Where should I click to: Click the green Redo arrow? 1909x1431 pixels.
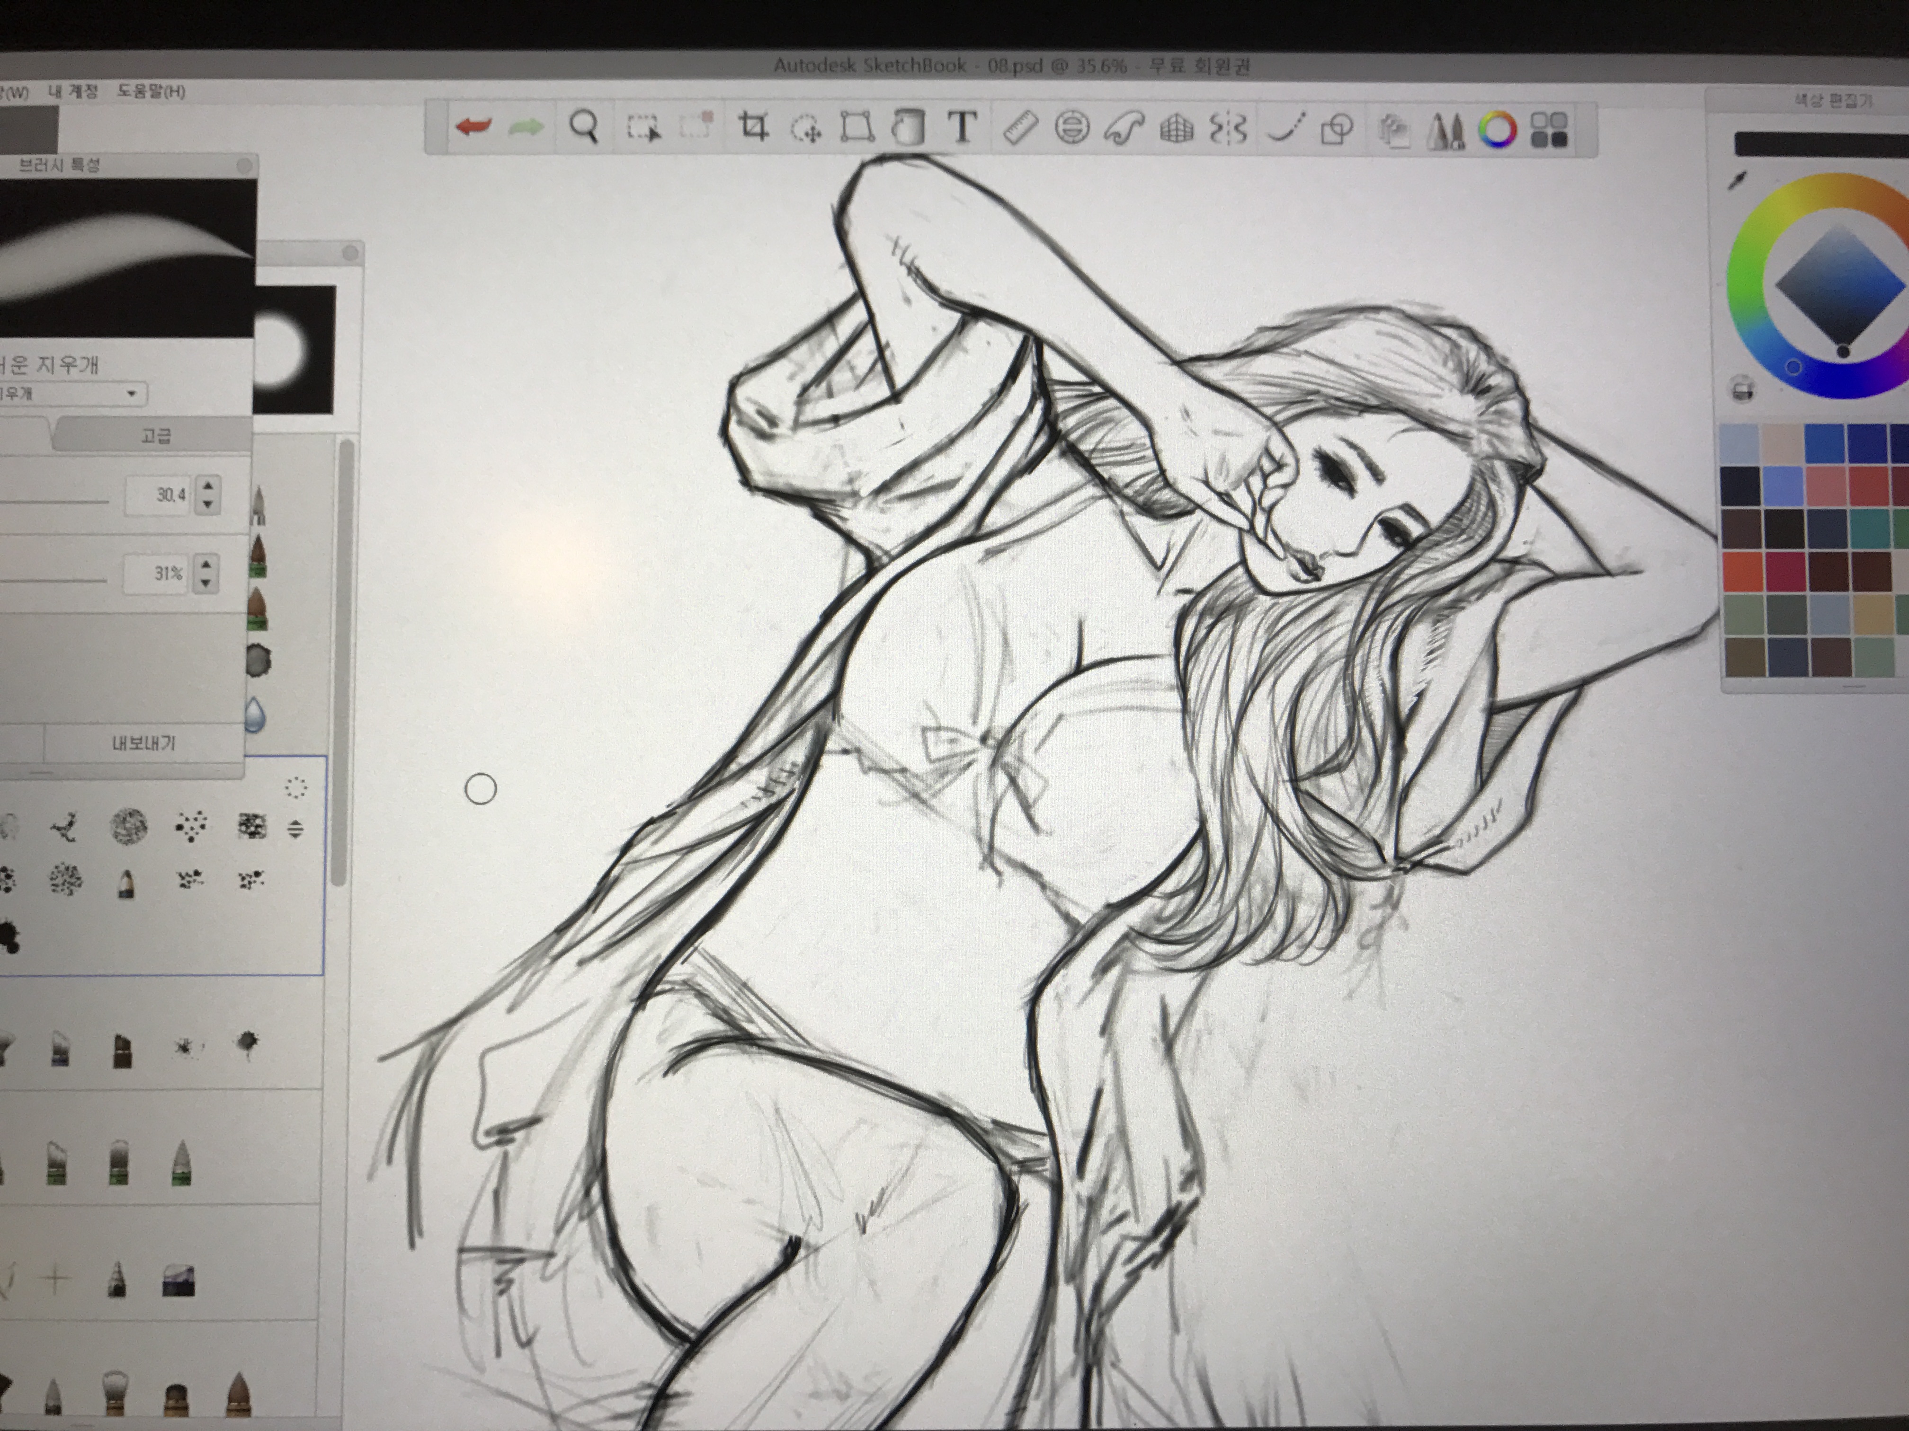point(526,128)
